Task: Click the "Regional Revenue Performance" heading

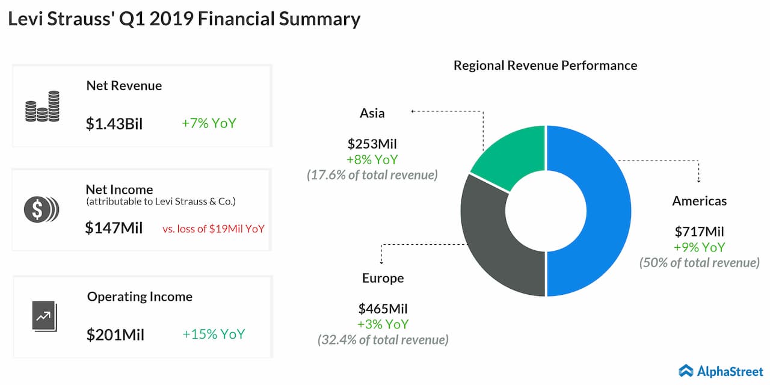Action: pyautogui.click(x=546, y=65)
